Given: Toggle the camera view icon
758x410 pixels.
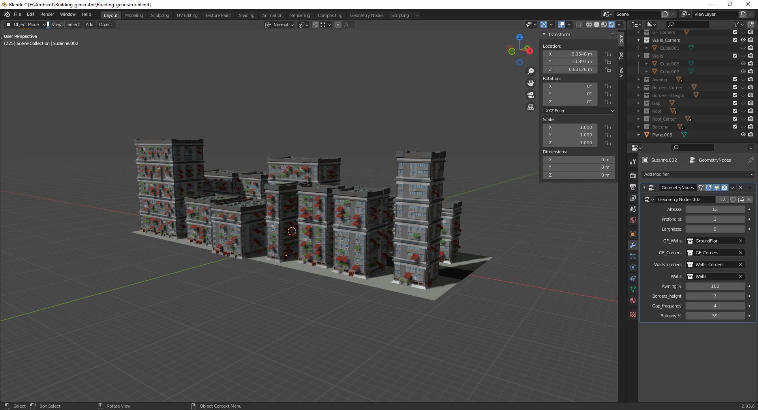Looking at the screenshot, I should (x=531, y=95).
